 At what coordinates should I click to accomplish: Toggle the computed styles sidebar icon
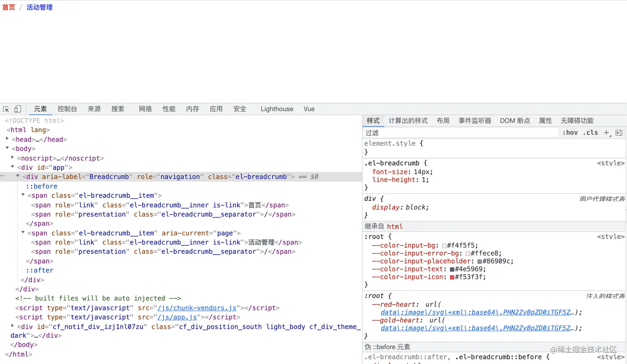(x=619, y=133)
